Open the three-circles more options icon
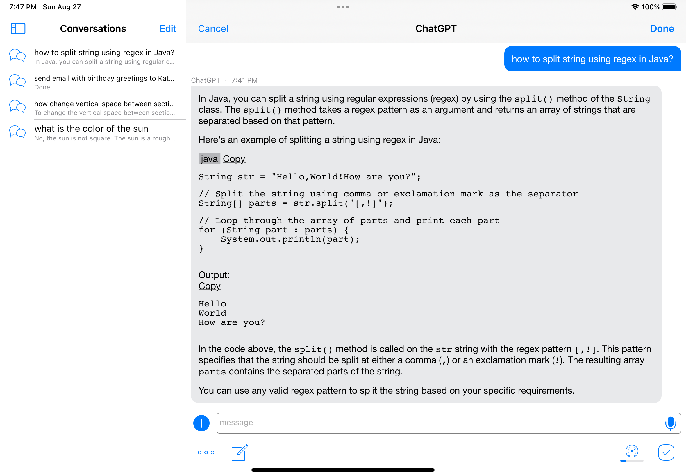 206,452
